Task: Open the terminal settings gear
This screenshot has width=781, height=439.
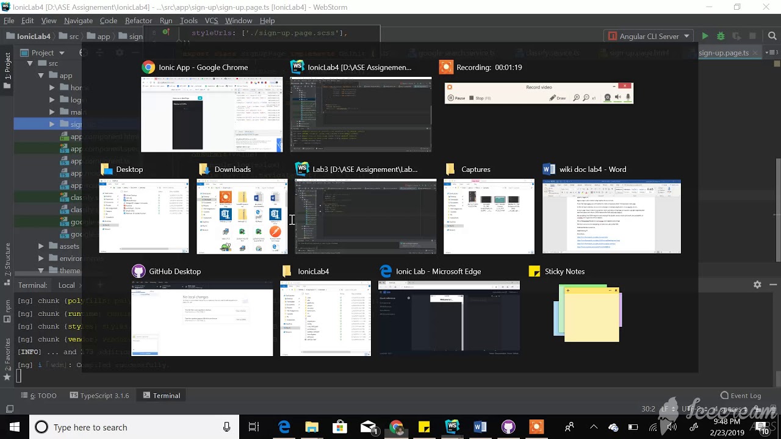Action: click(x=757, y=285)
